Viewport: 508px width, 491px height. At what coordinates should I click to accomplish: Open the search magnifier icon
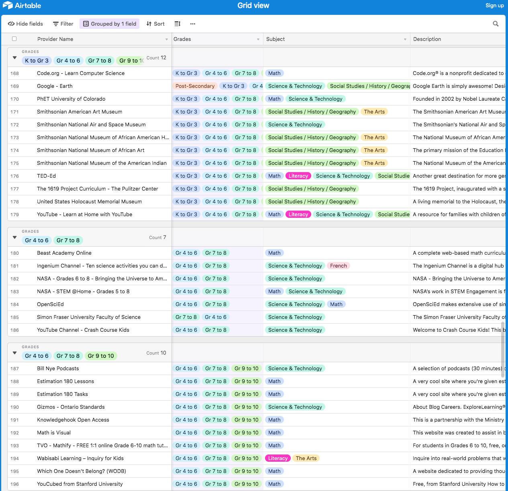click(x=496, y=24)
